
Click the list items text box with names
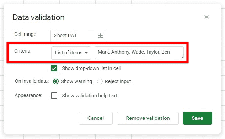click(139, 53)
